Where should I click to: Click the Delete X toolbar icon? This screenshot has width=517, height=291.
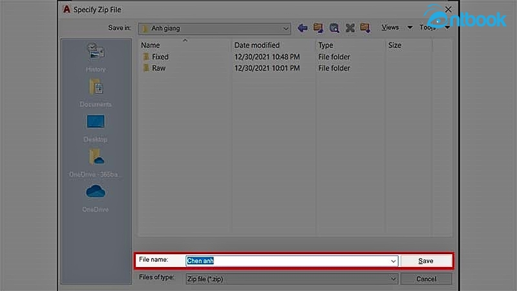pos(350,28)
